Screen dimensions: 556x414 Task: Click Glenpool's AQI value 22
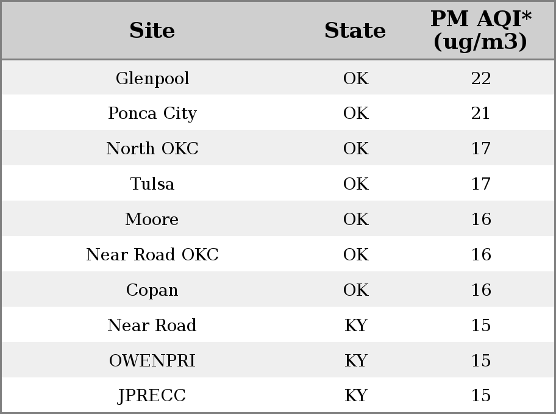click(x=481, y=79)
